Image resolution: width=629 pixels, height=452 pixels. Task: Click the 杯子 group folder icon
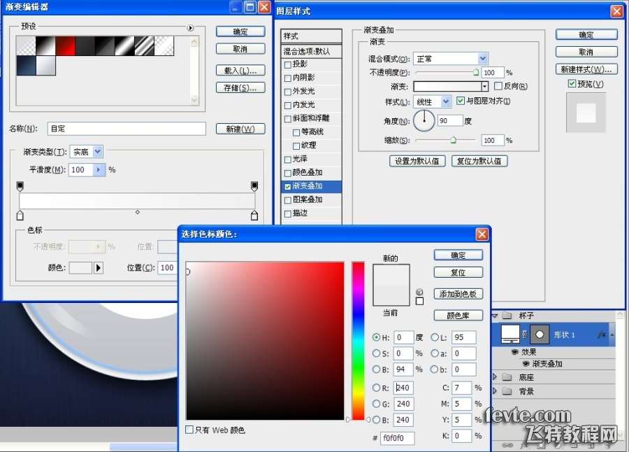click(x=507, y=316)
